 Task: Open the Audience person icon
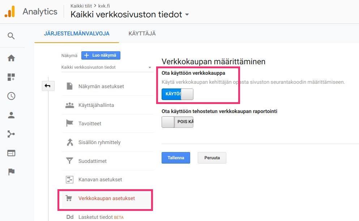(11, 115)
